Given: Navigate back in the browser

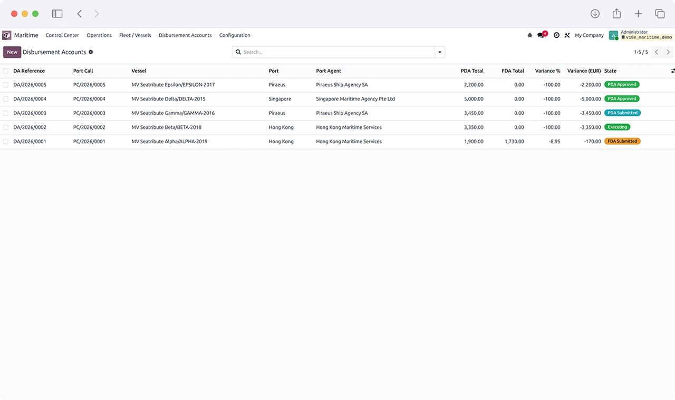Looking at the screenshot, I should pyautogui.click(x=80, y=14).
